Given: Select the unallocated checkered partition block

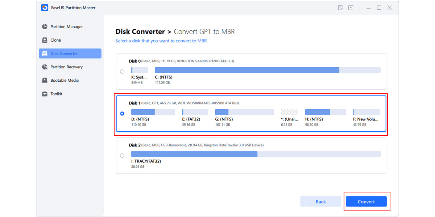Looking at the screenshot, I should (x=290, y=112).
